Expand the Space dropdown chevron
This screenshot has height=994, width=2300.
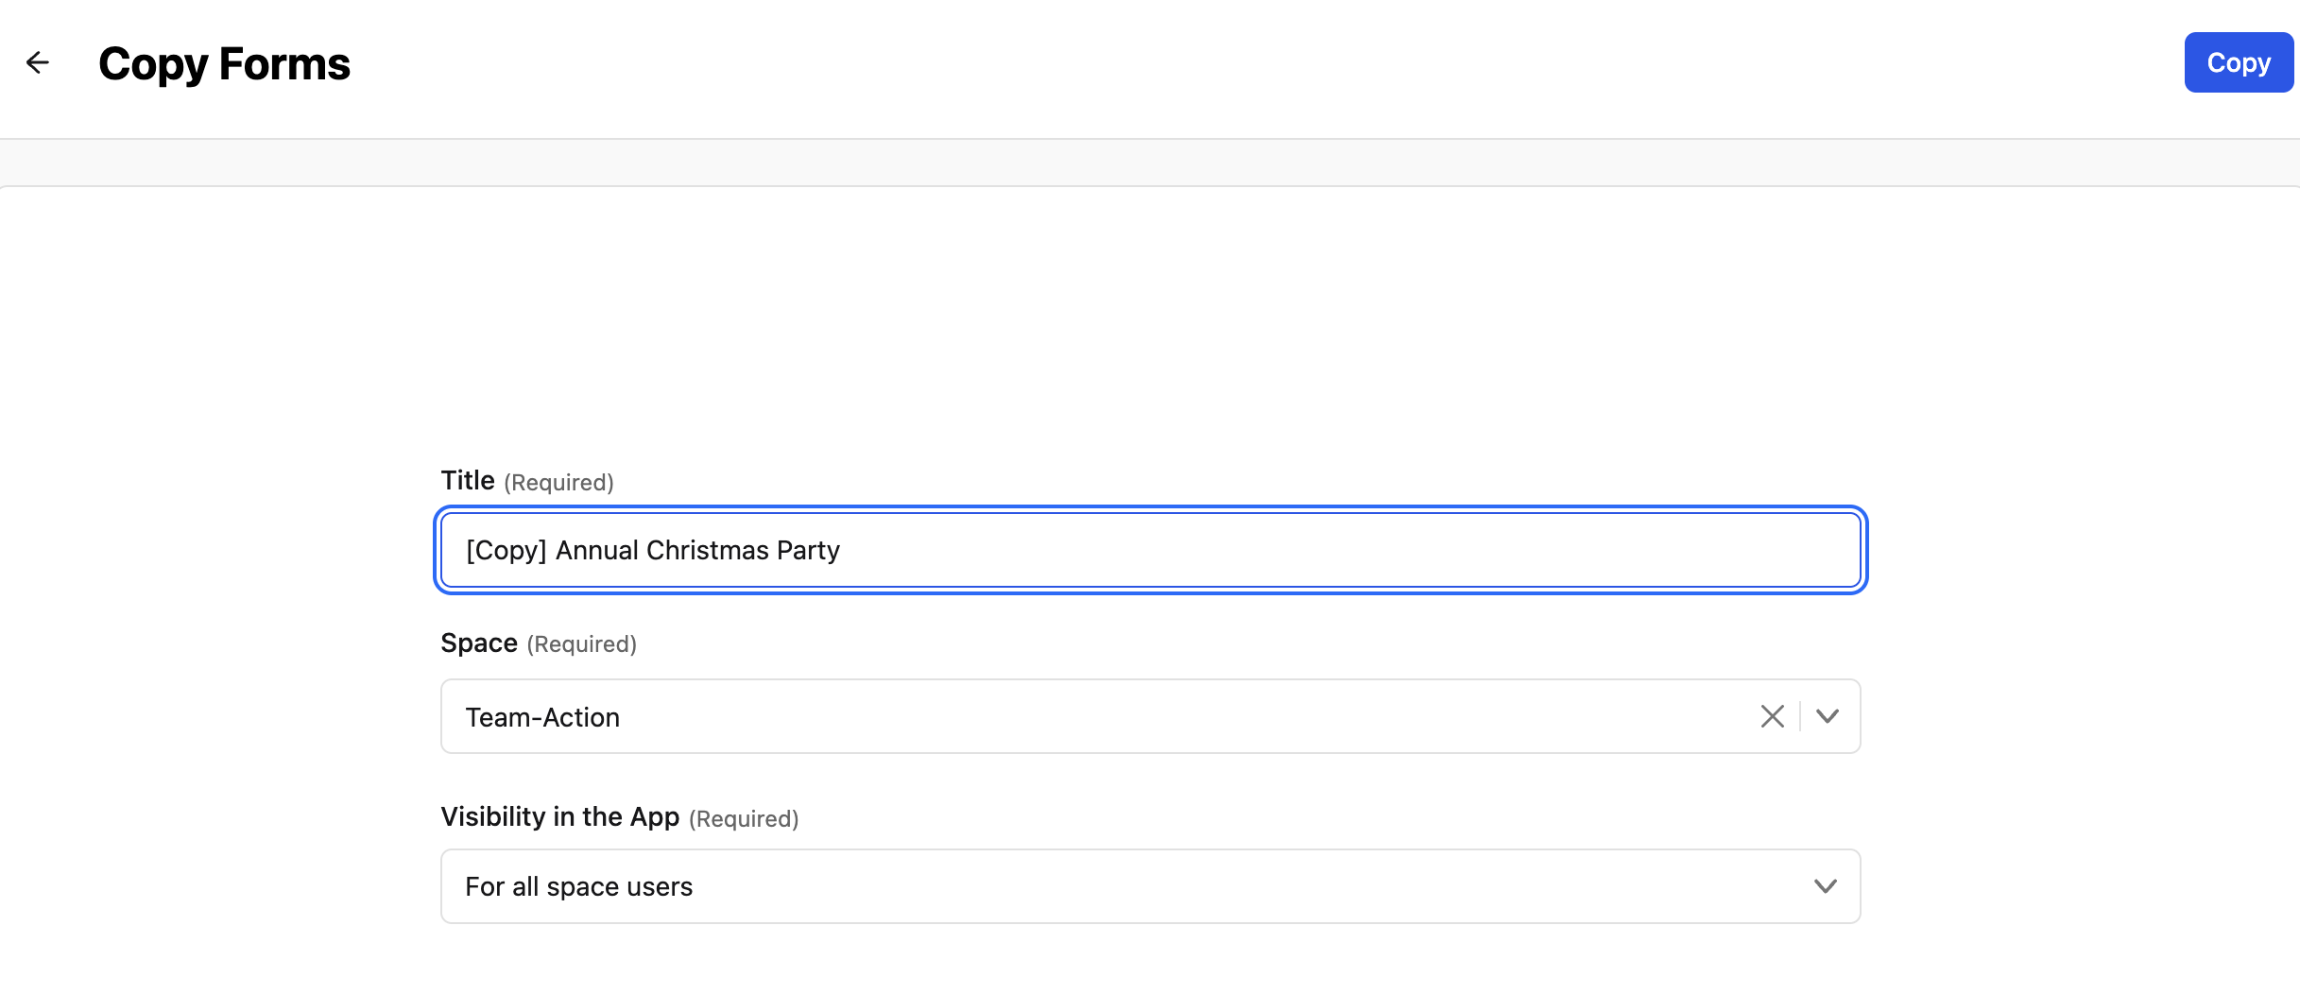click(1828, 716)
